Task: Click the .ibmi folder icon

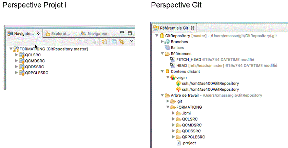Action: tap(178, 113)
